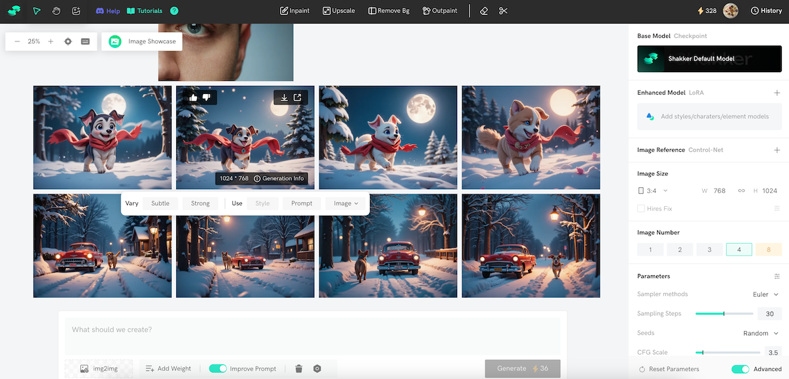Open the Tutorials menu item
The width and height of the screenshot is (789, 379).
pos(145,11)
